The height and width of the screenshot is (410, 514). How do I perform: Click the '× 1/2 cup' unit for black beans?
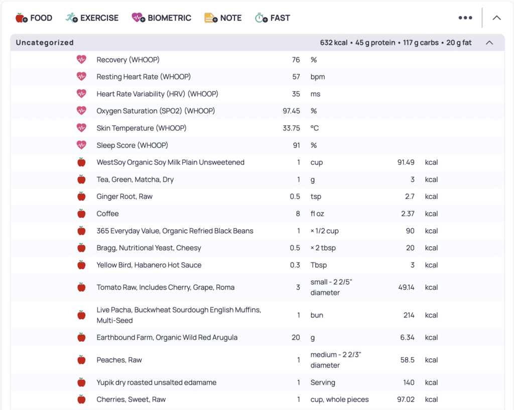coord(325,231)
